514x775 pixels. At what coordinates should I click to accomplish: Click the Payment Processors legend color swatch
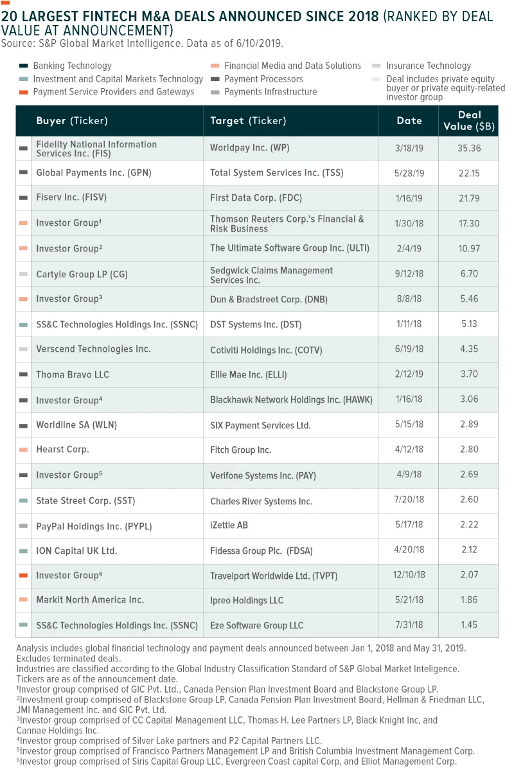pyautogui.click(x=215, y=79)
